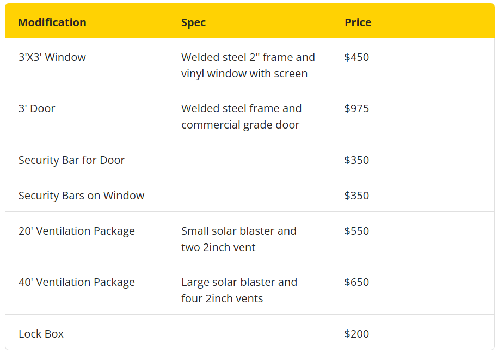Click the $975 door price
Image resolution: width=498 pixels, height=354 pixels.
[x=356, y=108]
